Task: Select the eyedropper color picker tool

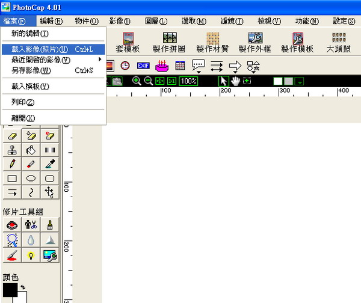Action: click(x=50, y=164)
